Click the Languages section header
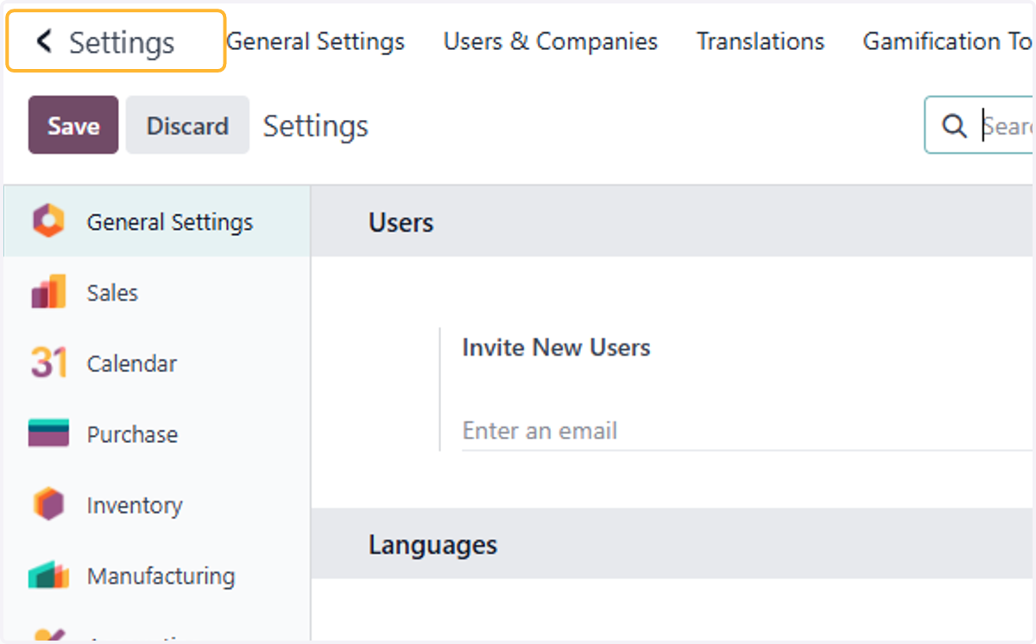1036x644 pixels. 672,544
